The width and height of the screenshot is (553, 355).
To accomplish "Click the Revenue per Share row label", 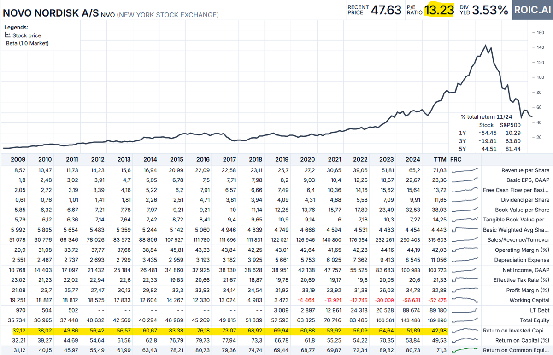I will [525, 170].
